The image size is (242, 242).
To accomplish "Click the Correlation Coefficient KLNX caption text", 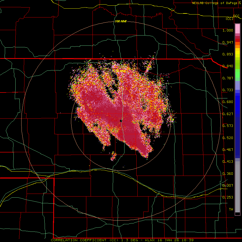I will [x=122, y=240].
